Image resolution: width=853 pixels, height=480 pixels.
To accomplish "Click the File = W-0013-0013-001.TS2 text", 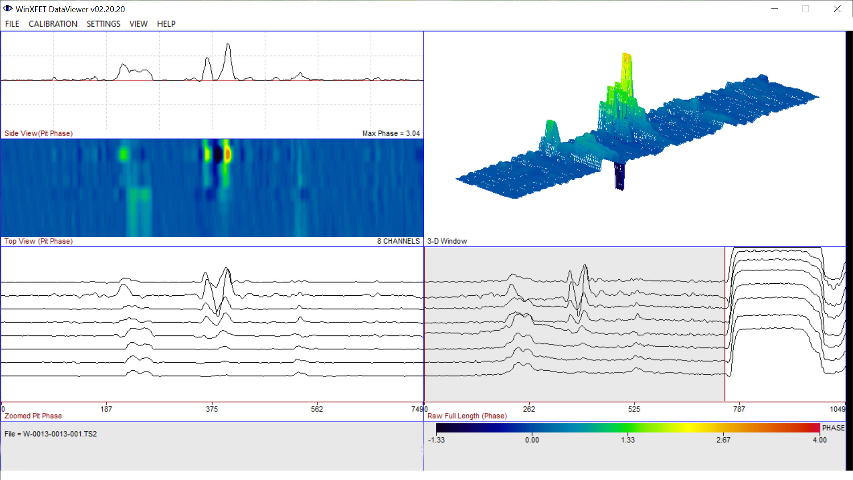I will 50,434.
